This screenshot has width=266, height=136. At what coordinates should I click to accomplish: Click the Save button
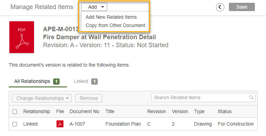pos(242,7)
